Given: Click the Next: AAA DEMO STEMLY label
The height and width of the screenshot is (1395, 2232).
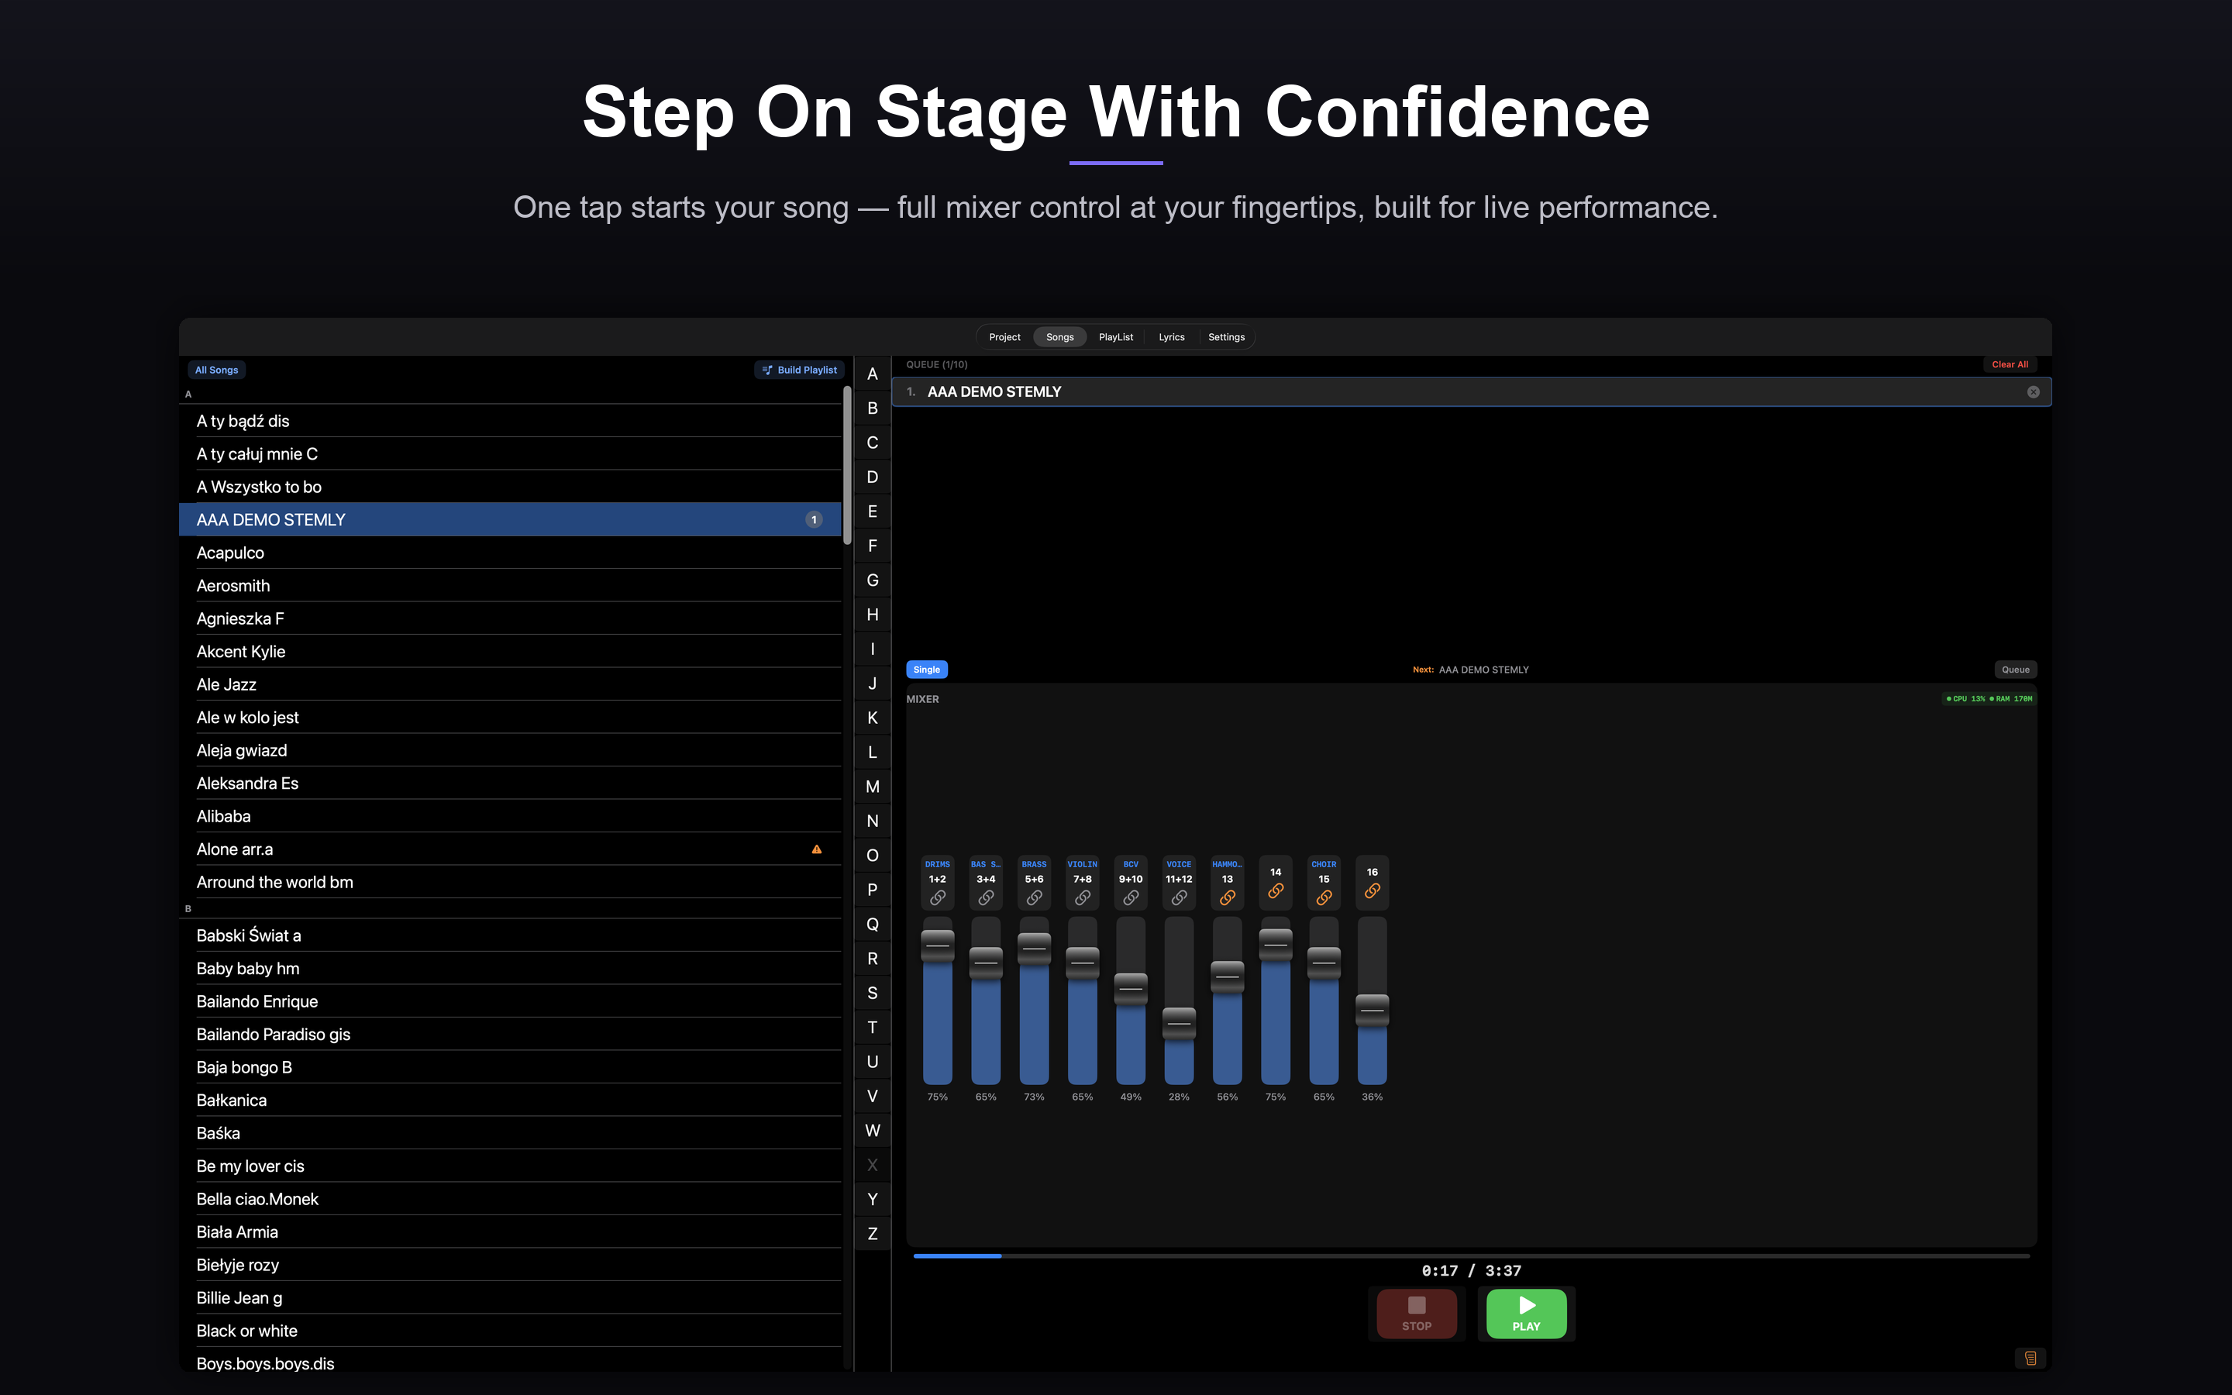Looking at the screenshot, I should [x=1470, y=670].
